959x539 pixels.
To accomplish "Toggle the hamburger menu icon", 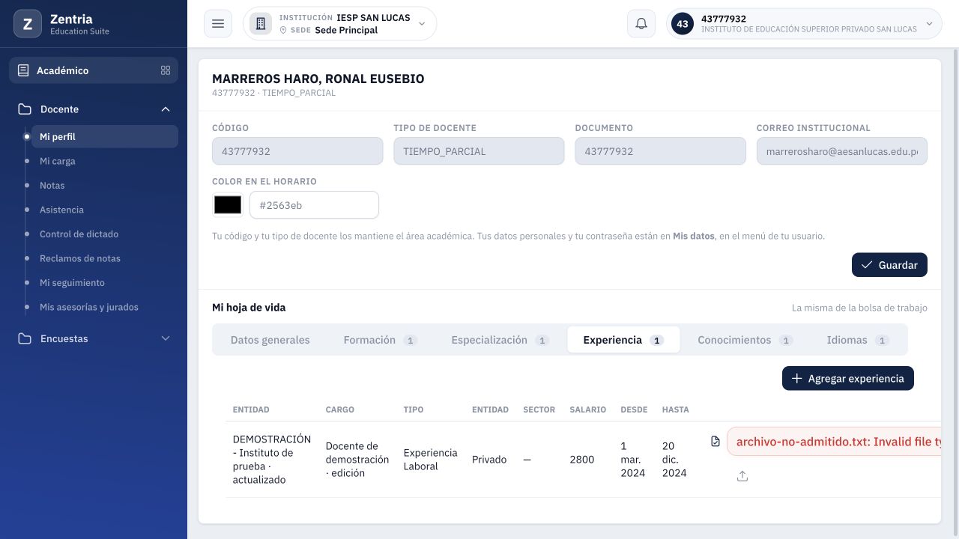I will (218, 24).
